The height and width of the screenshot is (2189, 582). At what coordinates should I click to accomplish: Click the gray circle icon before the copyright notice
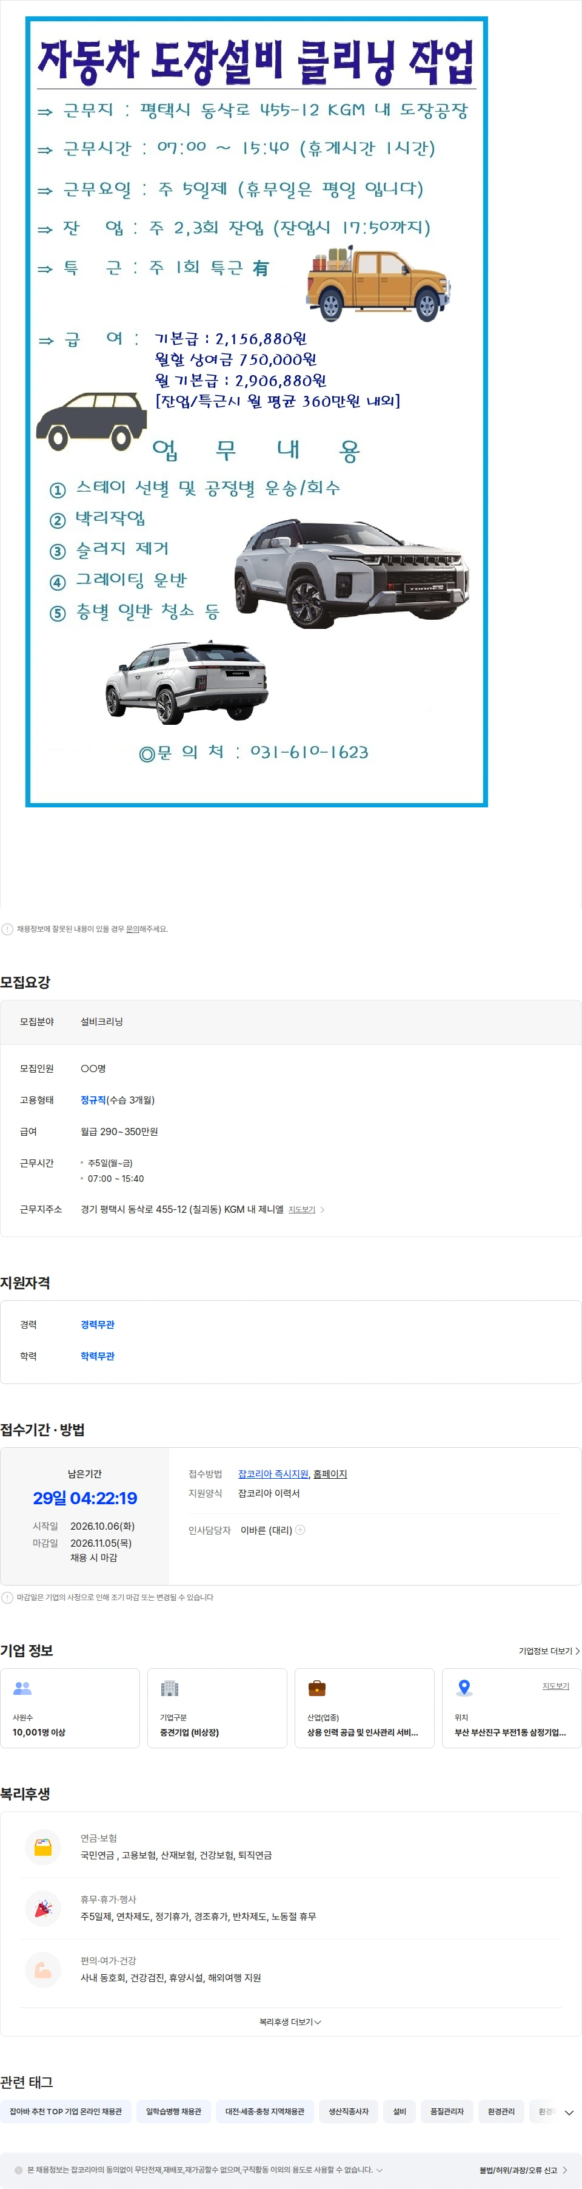pyautogui.click(x=18, y=2170)
